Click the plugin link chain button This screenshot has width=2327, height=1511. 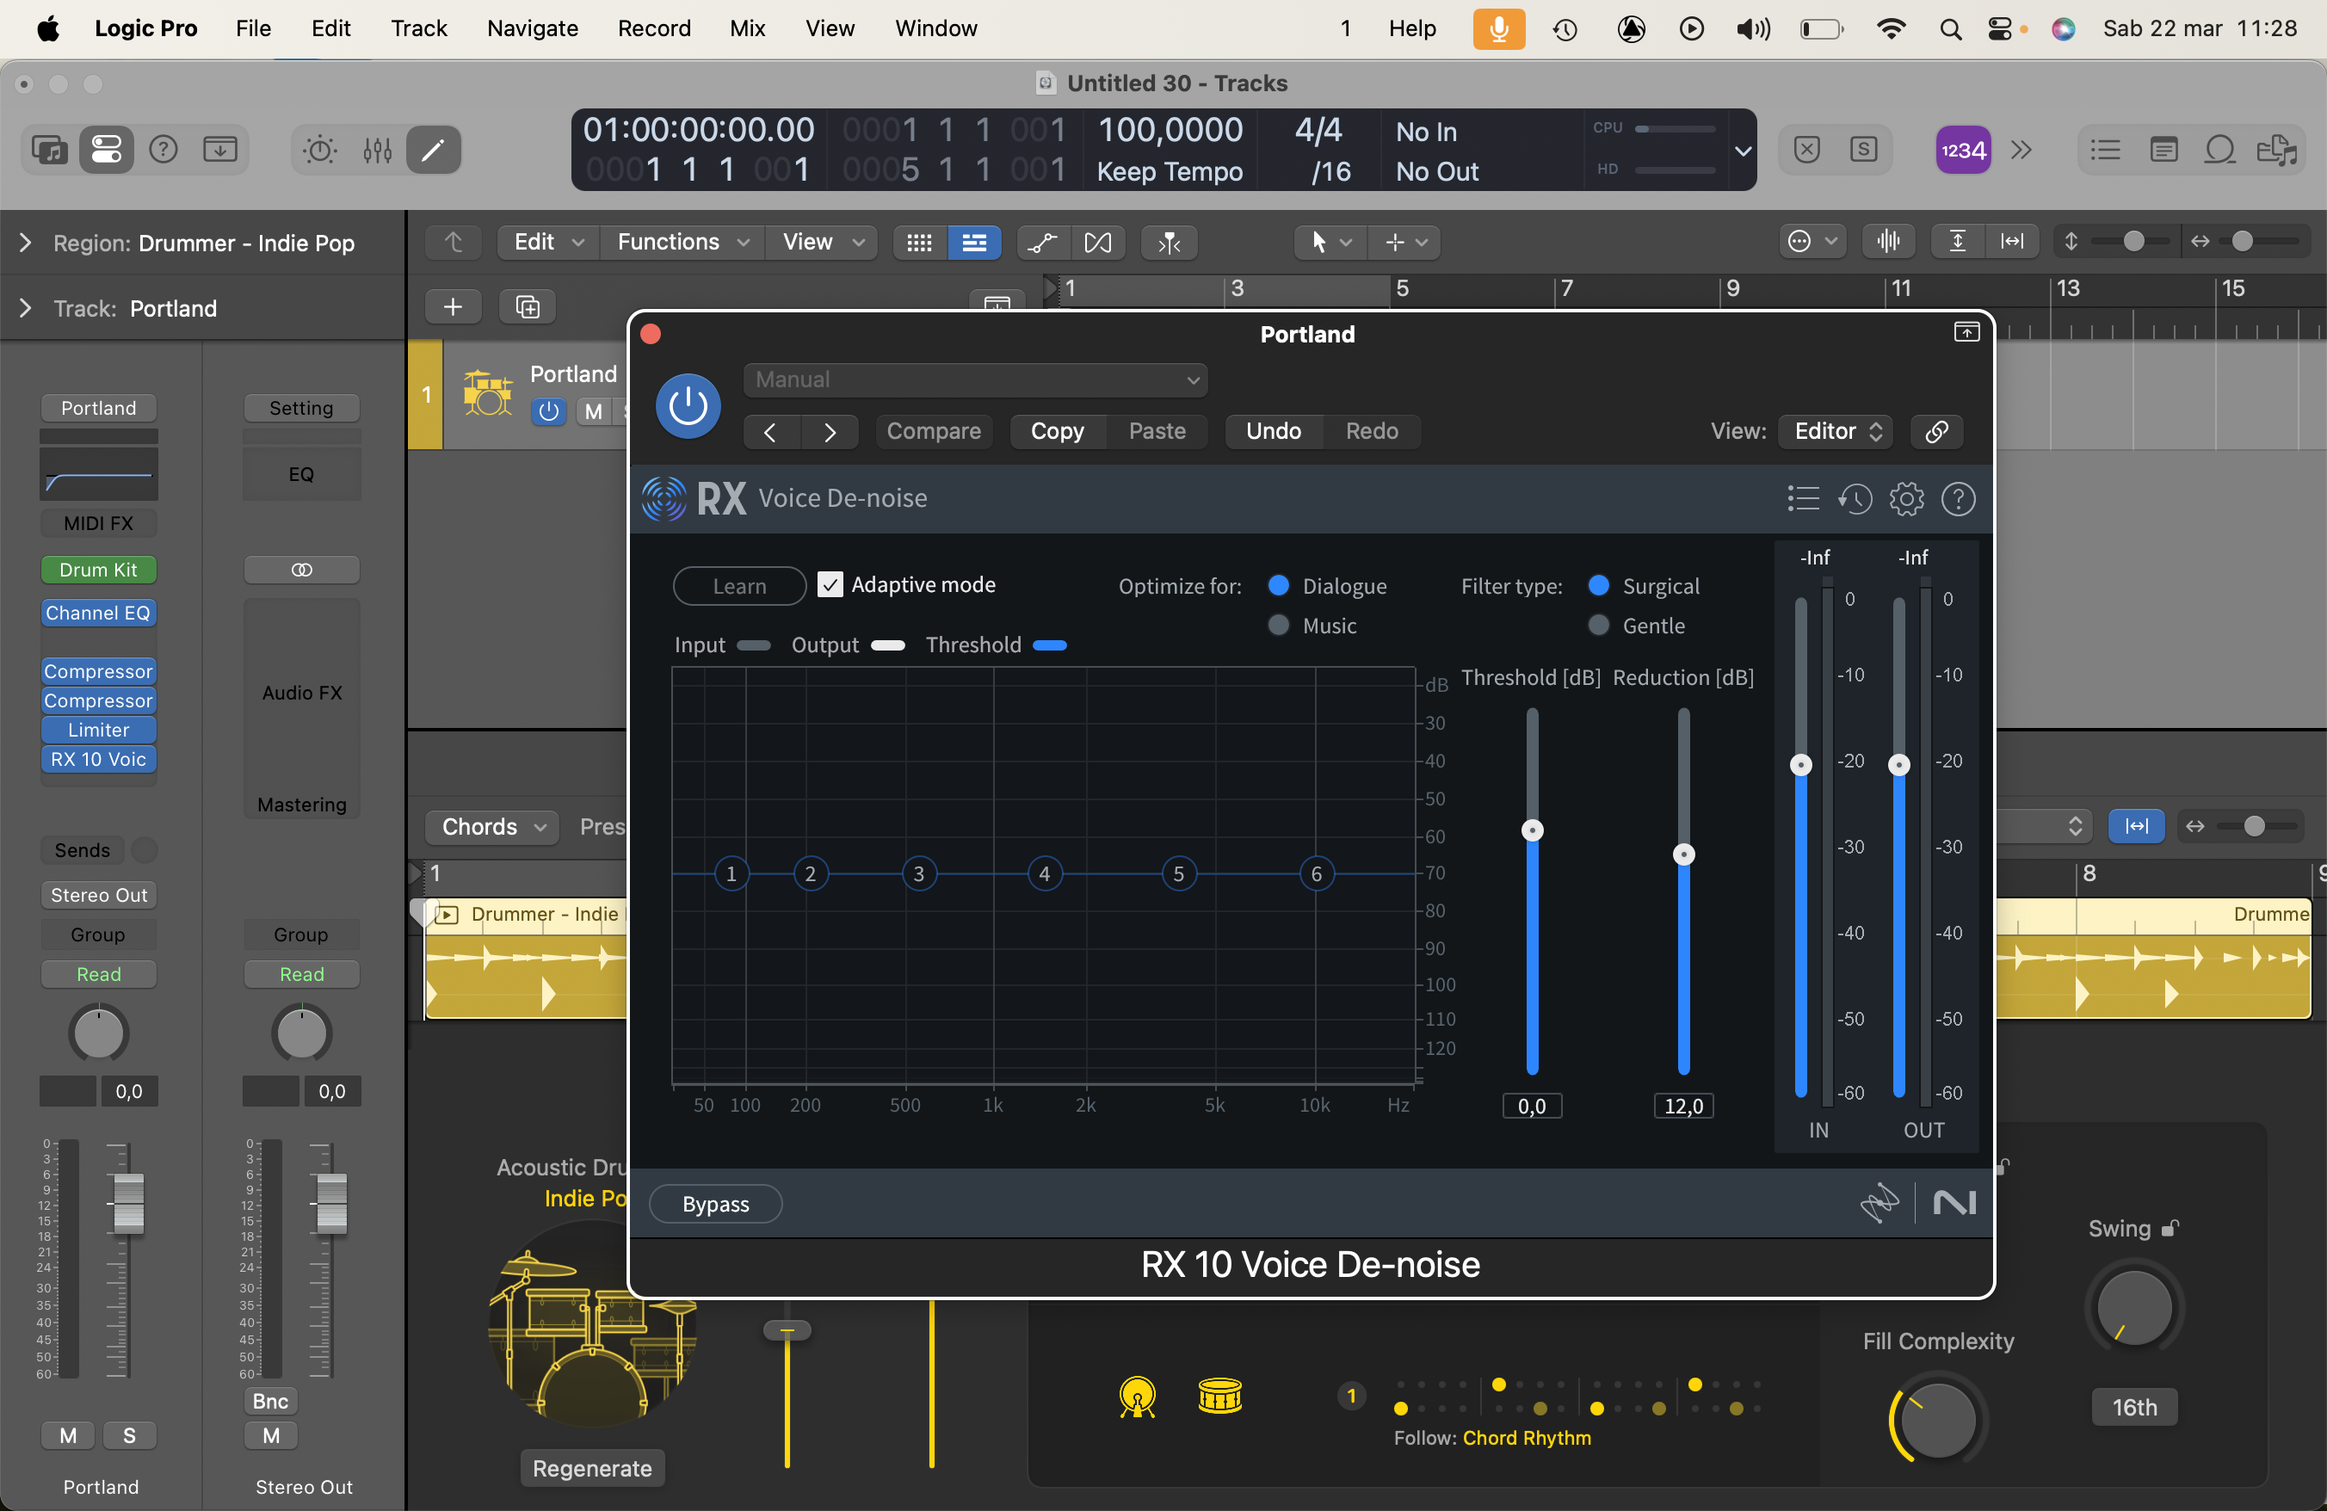(1937, 431)
